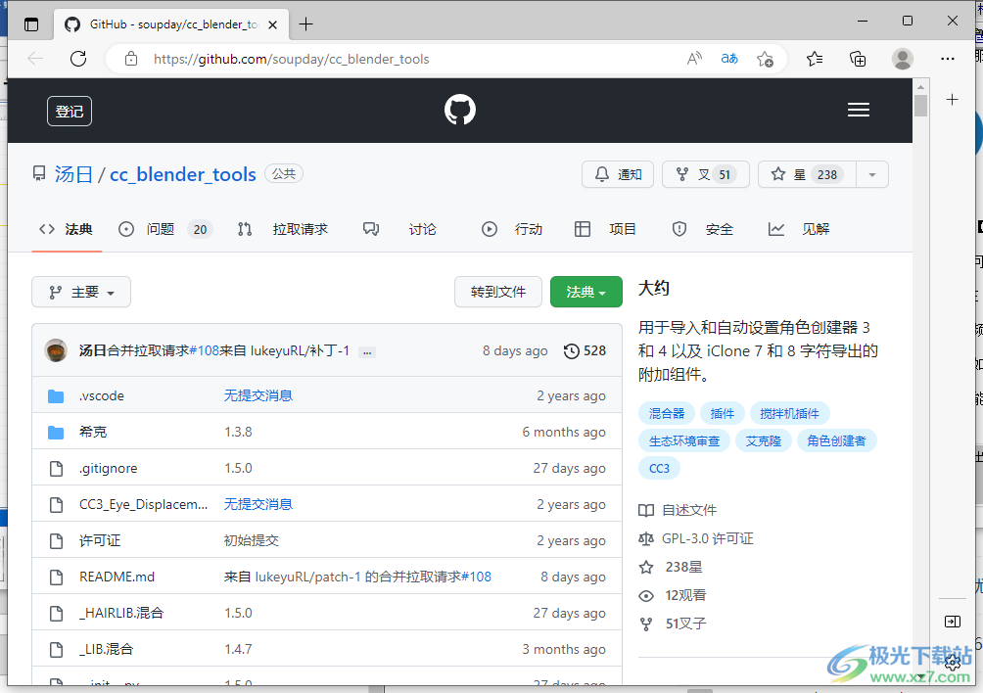This screenshot has width=983, height=693.
Task: Click the edge sidebar plus icon
Action: pyautogui.click(x=952, y=100)
